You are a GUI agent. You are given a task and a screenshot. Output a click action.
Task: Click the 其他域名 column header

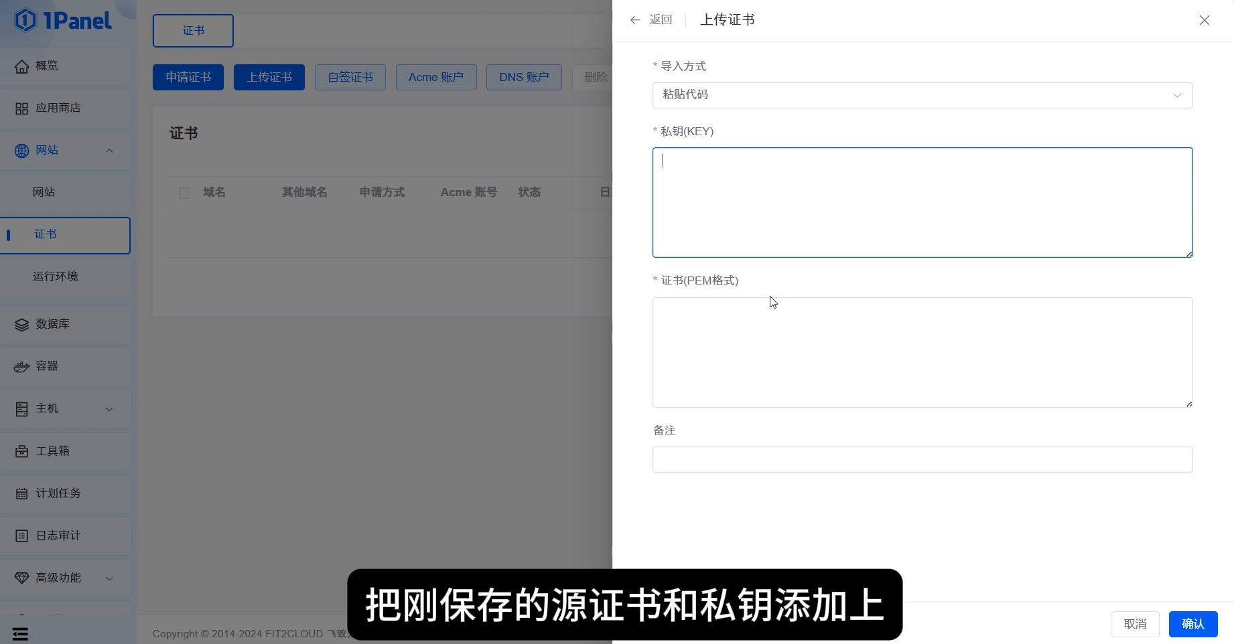pos(304,193)
